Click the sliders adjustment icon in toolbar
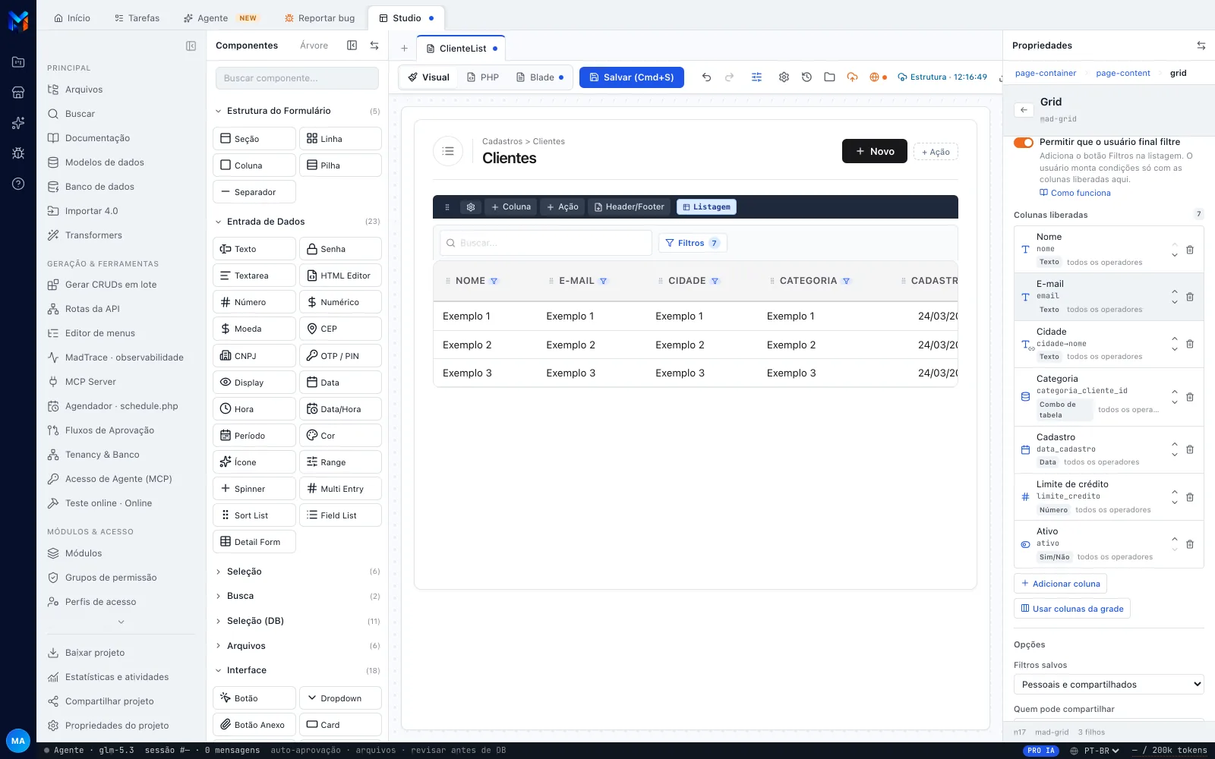This screenshot has width=1215, height=759. [756, 77]
